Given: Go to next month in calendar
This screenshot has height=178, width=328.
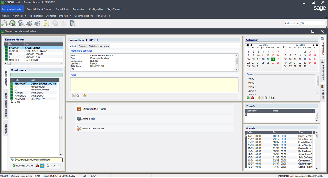Looking at the screenshot, I should (314, 45).
